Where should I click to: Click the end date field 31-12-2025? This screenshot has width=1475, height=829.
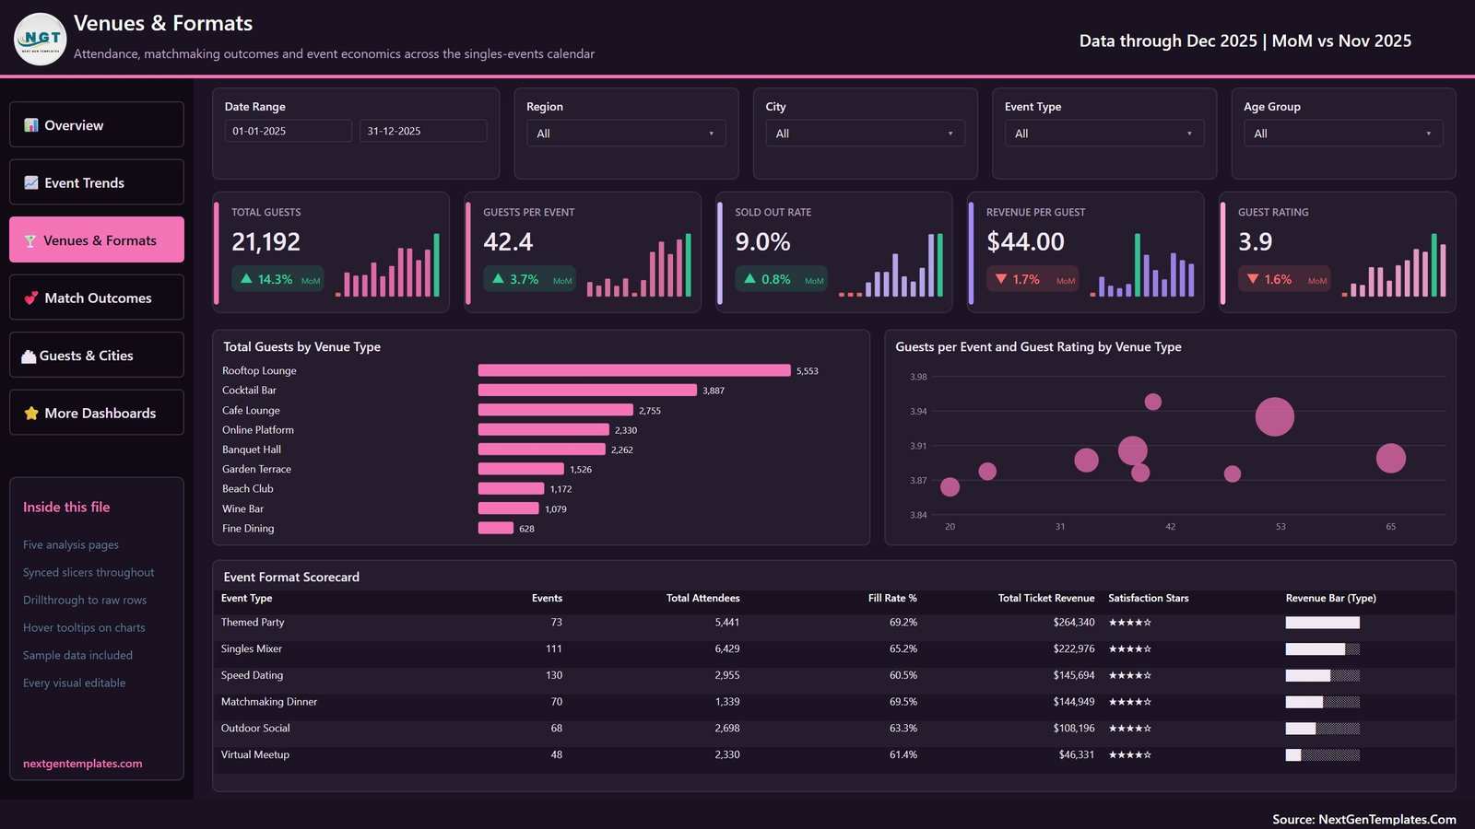[423, 131]
